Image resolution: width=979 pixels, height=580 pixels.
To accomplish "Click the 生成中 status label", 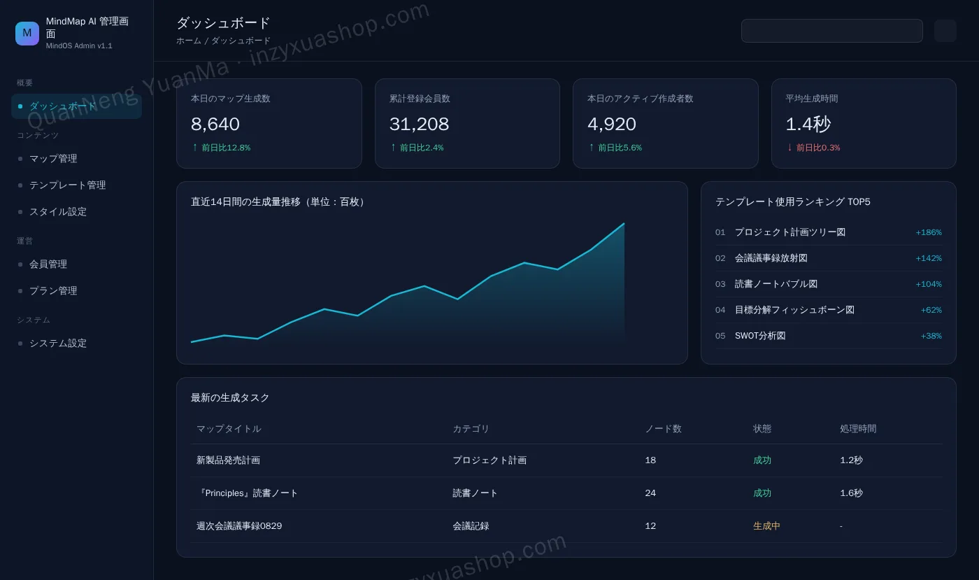I will 766,526.
